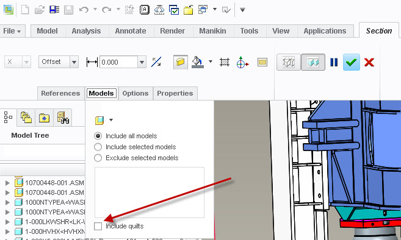The height and width of the screenshot is (240, 401).
Task: Click the section color paint bucket icon
Action: coord(198,62)
